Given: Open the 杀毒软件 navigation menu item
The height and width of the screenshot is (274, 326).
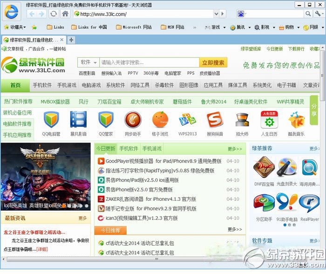Looking at the screenshot, I should point(164,85).
